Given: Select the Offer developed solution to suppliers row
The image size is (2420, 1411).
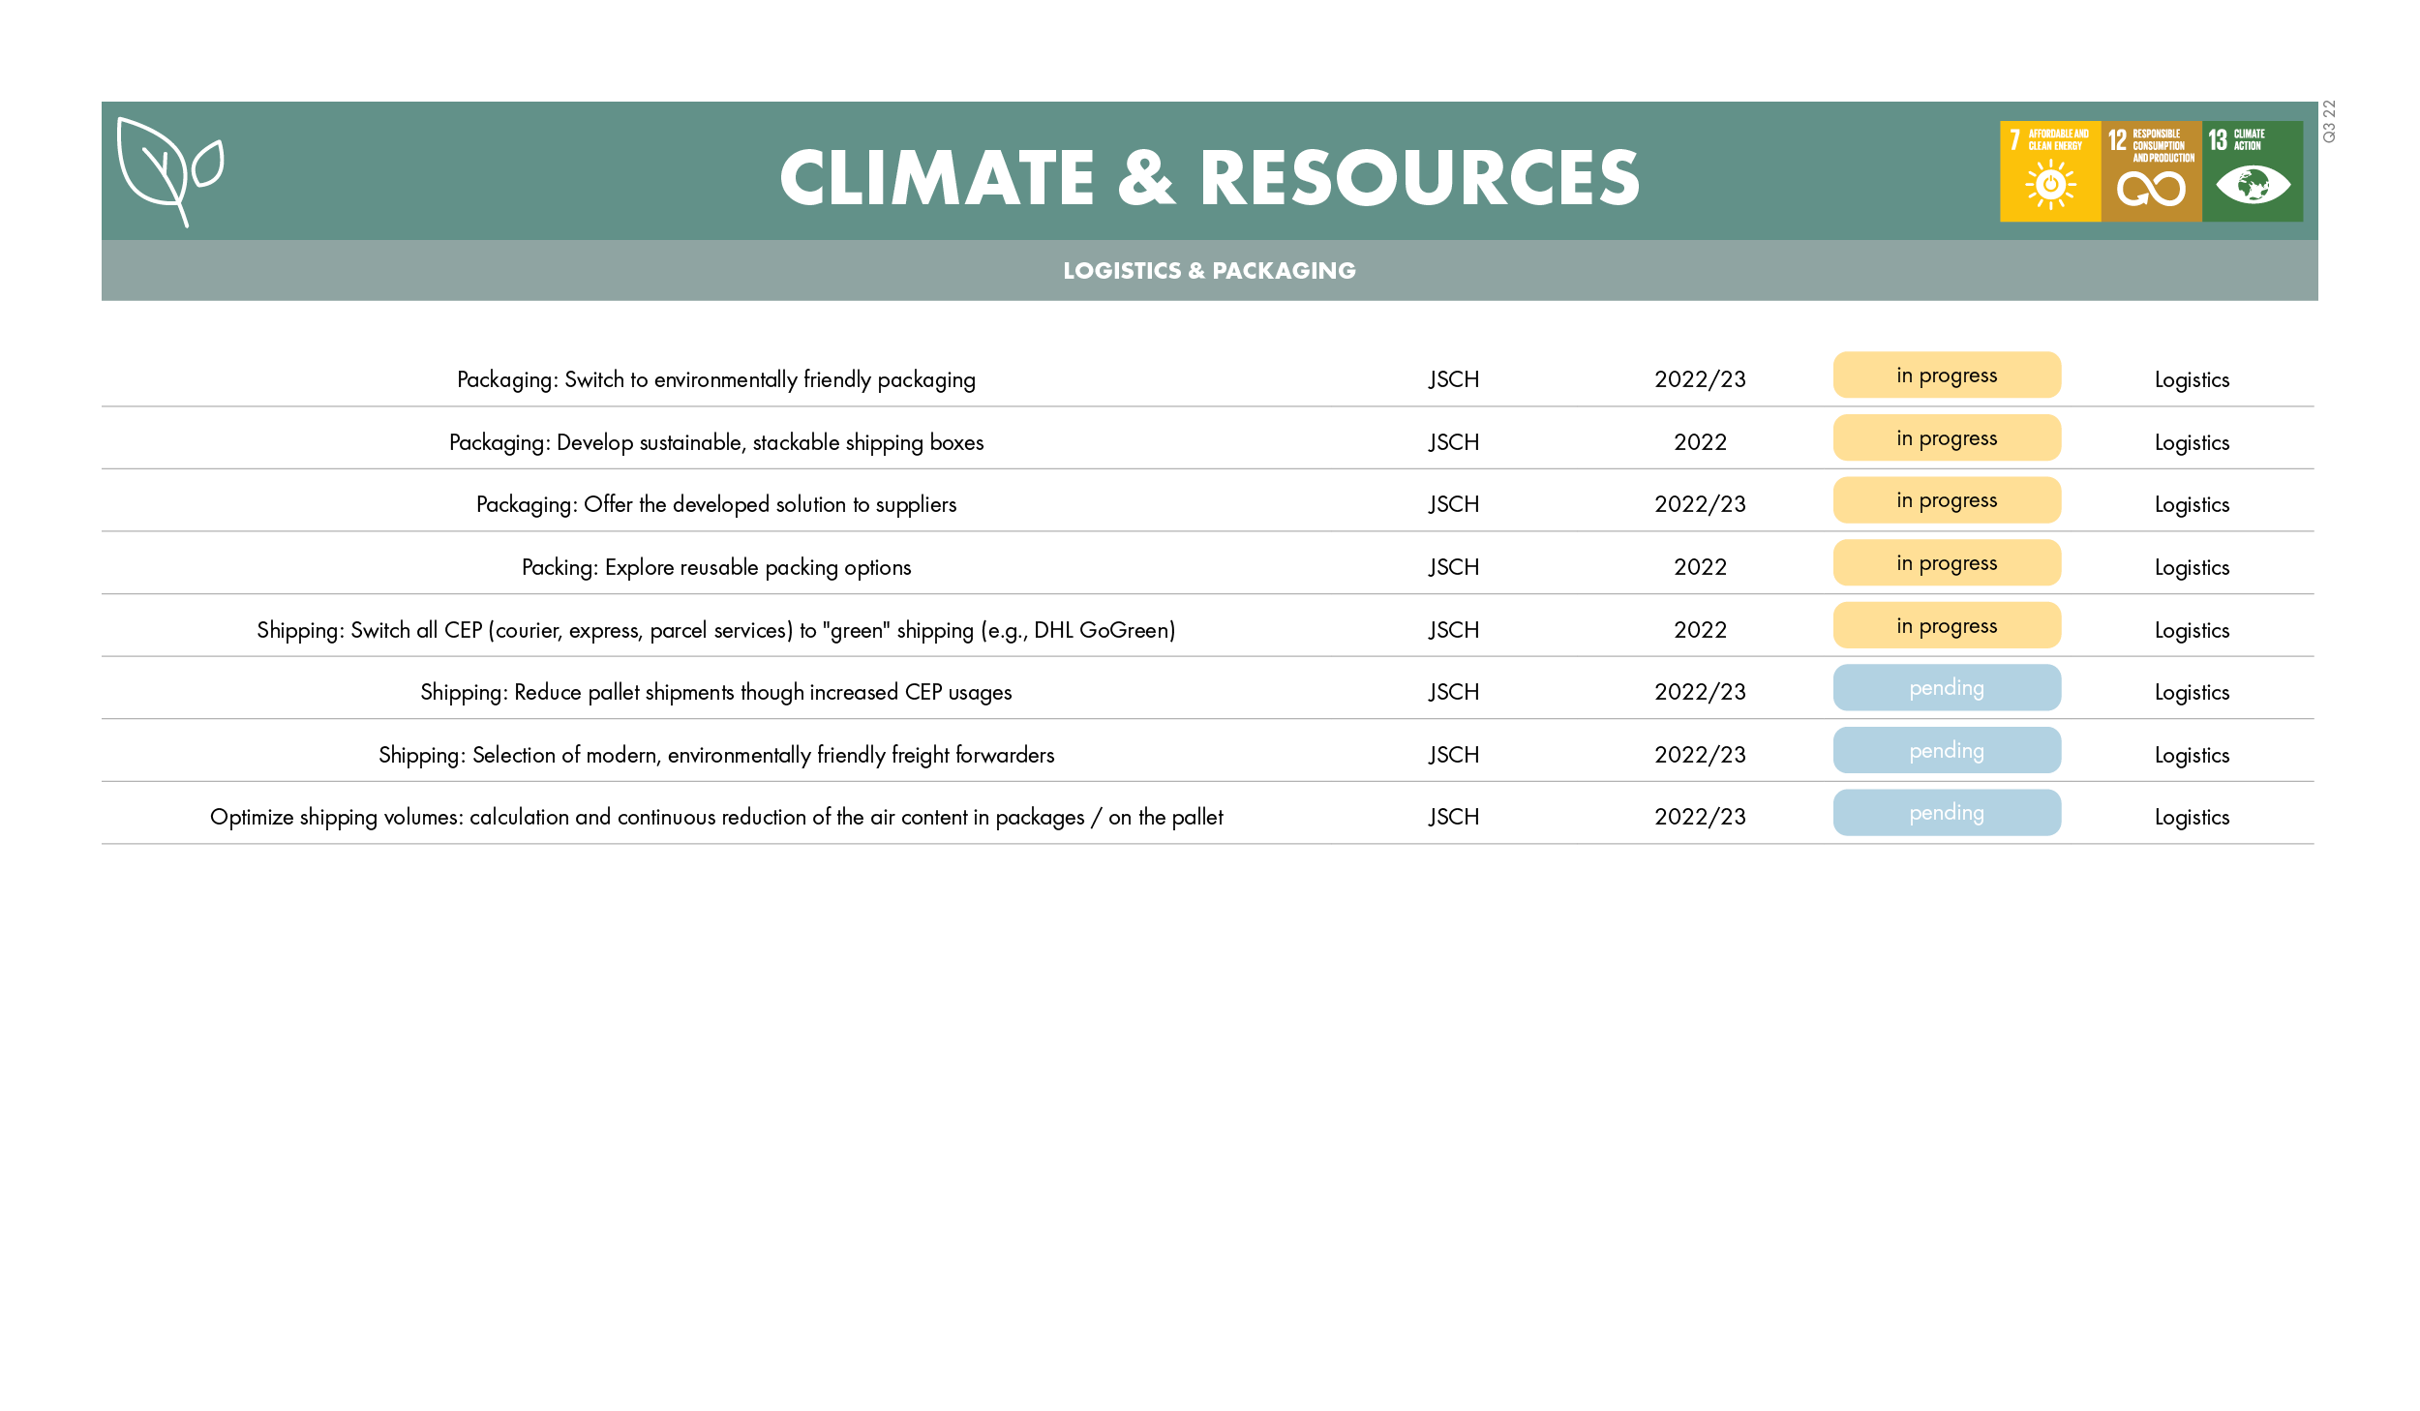Looking at the screenshot, I should coord(715,504).
